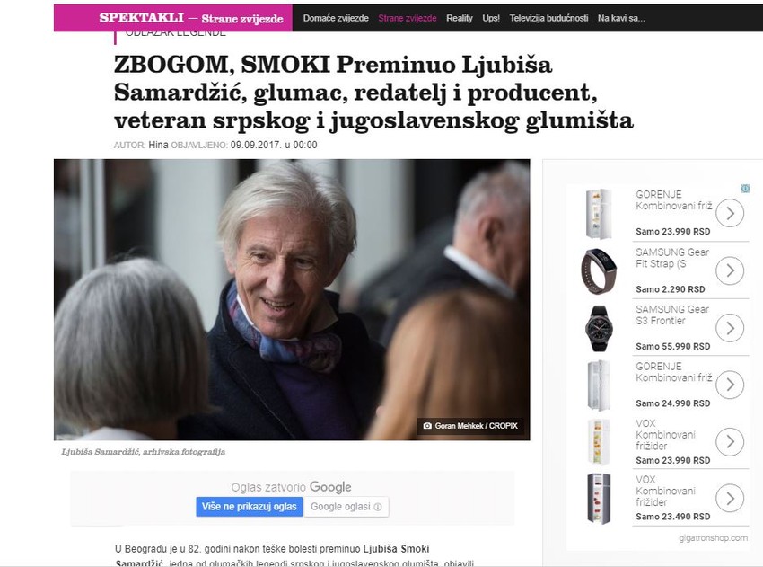Open the Reality section
The image size is (763, 567).
pos(460,18)
